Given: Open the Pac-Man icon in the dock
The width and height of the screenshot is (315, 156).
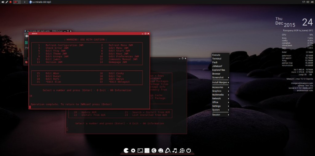Looking at the screenshot, I should (x=126, y=150).
